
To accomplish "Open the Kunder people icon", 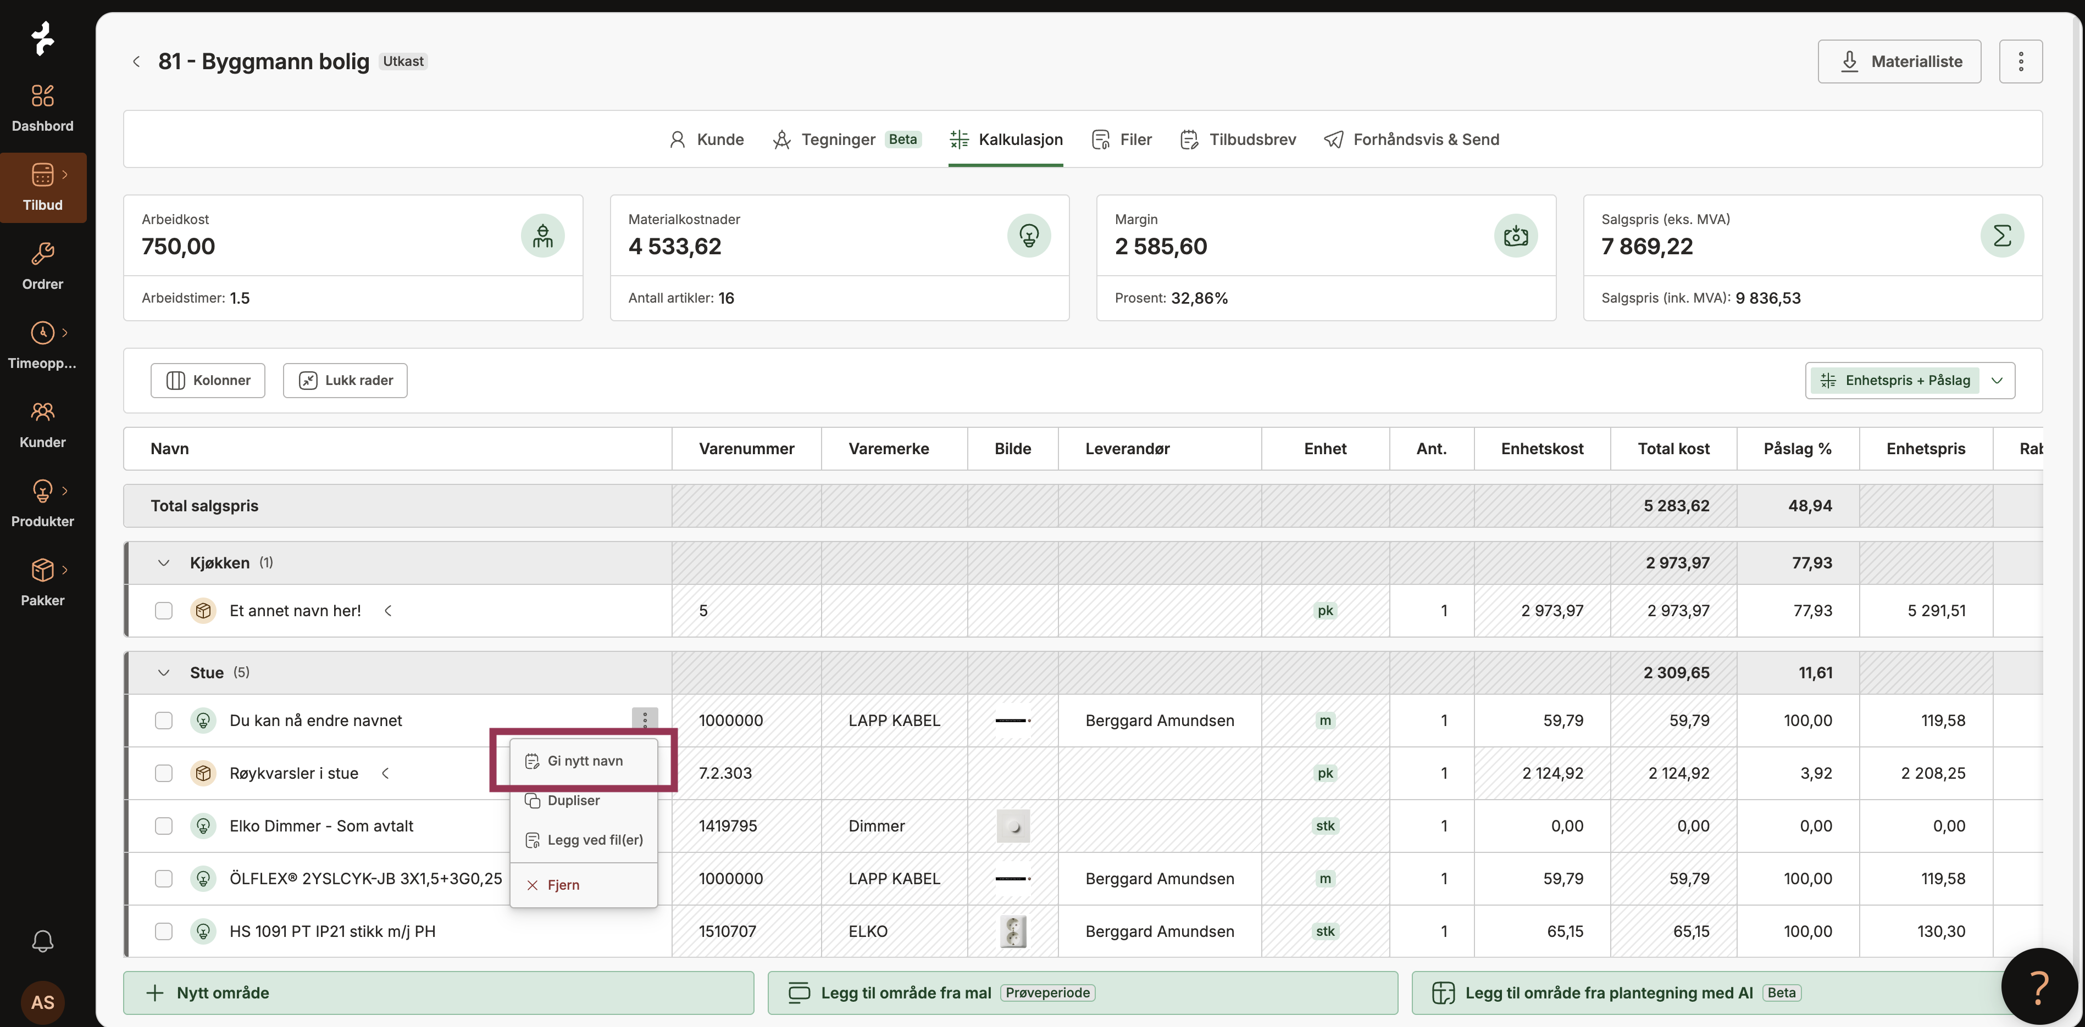I will (42, 411).
